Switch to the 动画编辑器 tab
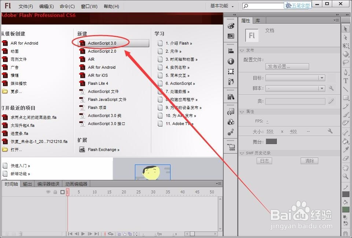This screenshot has height=238, width=352. (x=76, y=184)
